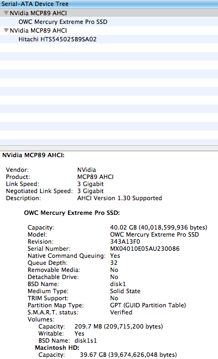Viewport: 218px width, 359px height.
Task: Click the Partition Map Type: label
Action: pyautogui.click(x=55, y=306)
